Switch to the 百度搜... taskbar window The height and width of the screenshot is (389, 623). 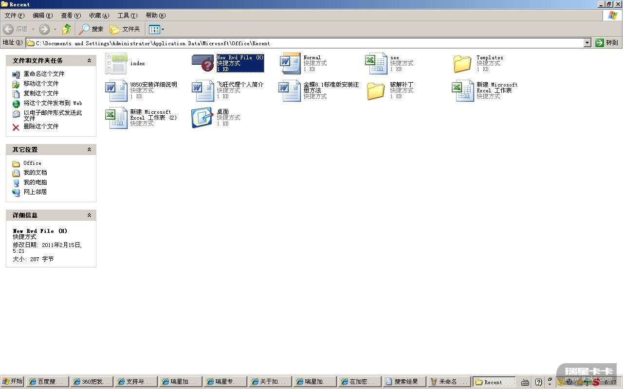(x=48, y=382)
